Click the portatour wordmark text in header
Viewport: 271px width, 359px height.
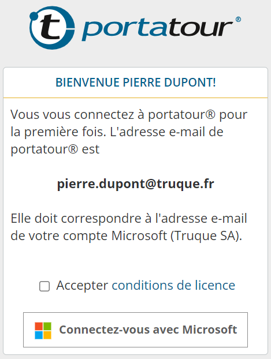157,29
